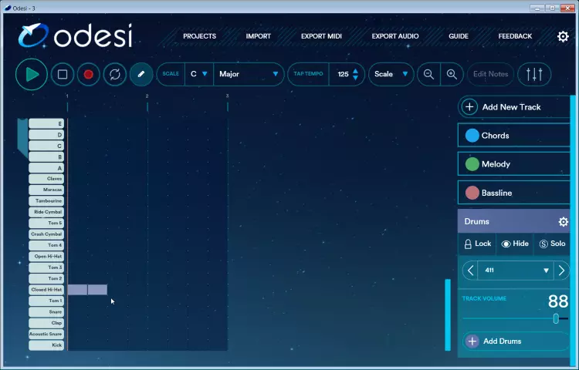Open the FEEDBACK menu item
The width and height of the screenshot is (579, 370).
click(515, 36)
